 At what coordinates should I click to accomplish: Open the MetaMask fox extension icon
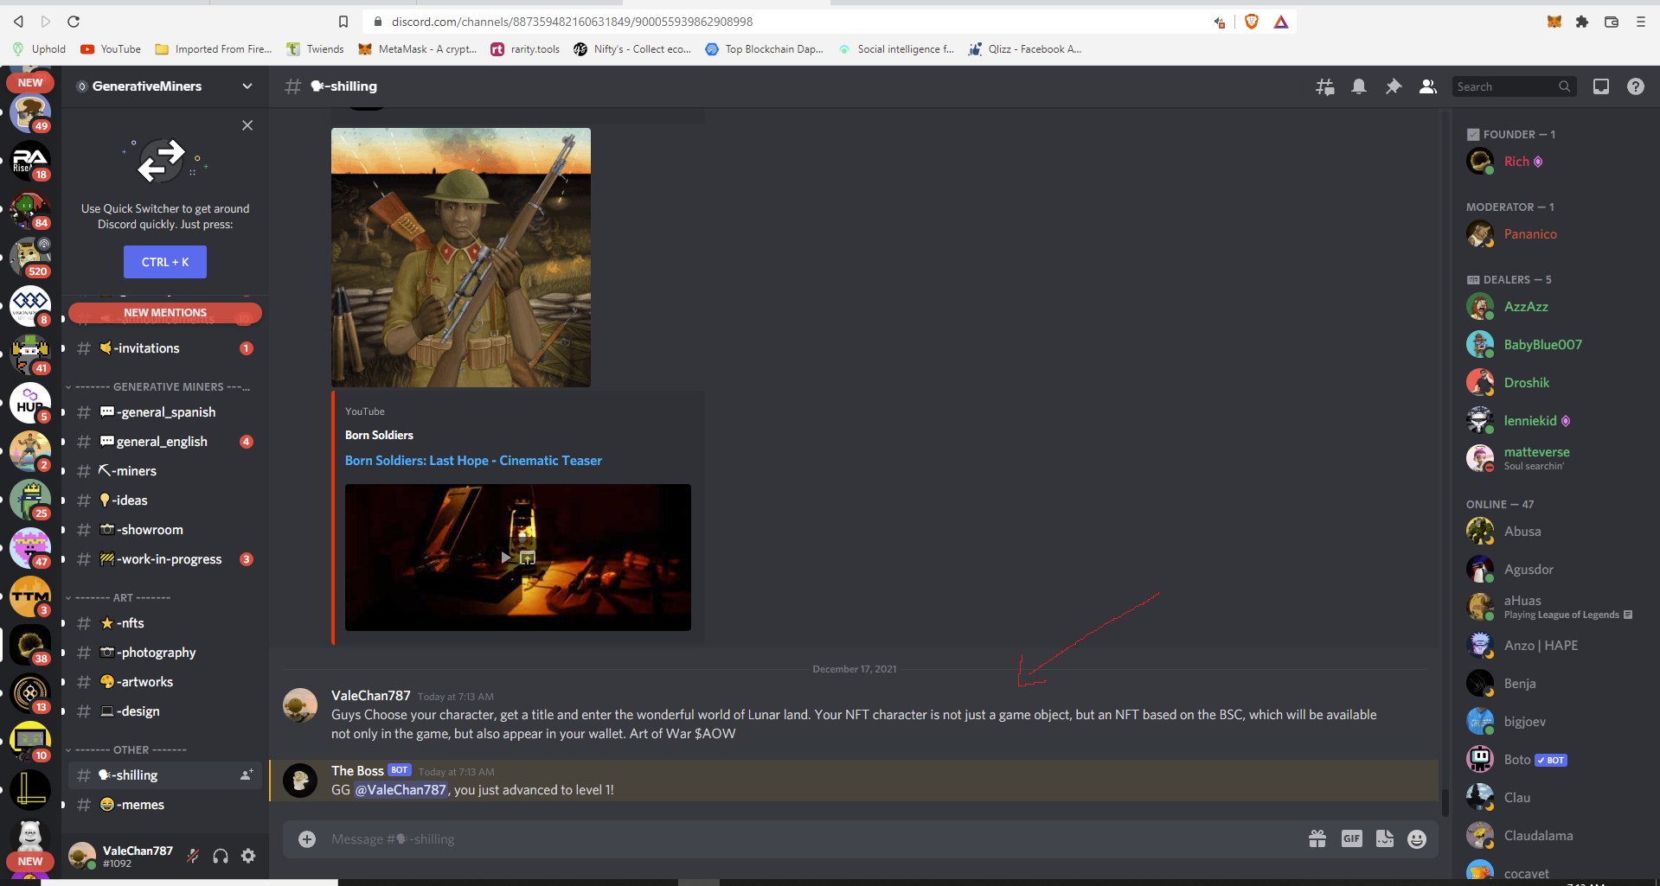1554,22
